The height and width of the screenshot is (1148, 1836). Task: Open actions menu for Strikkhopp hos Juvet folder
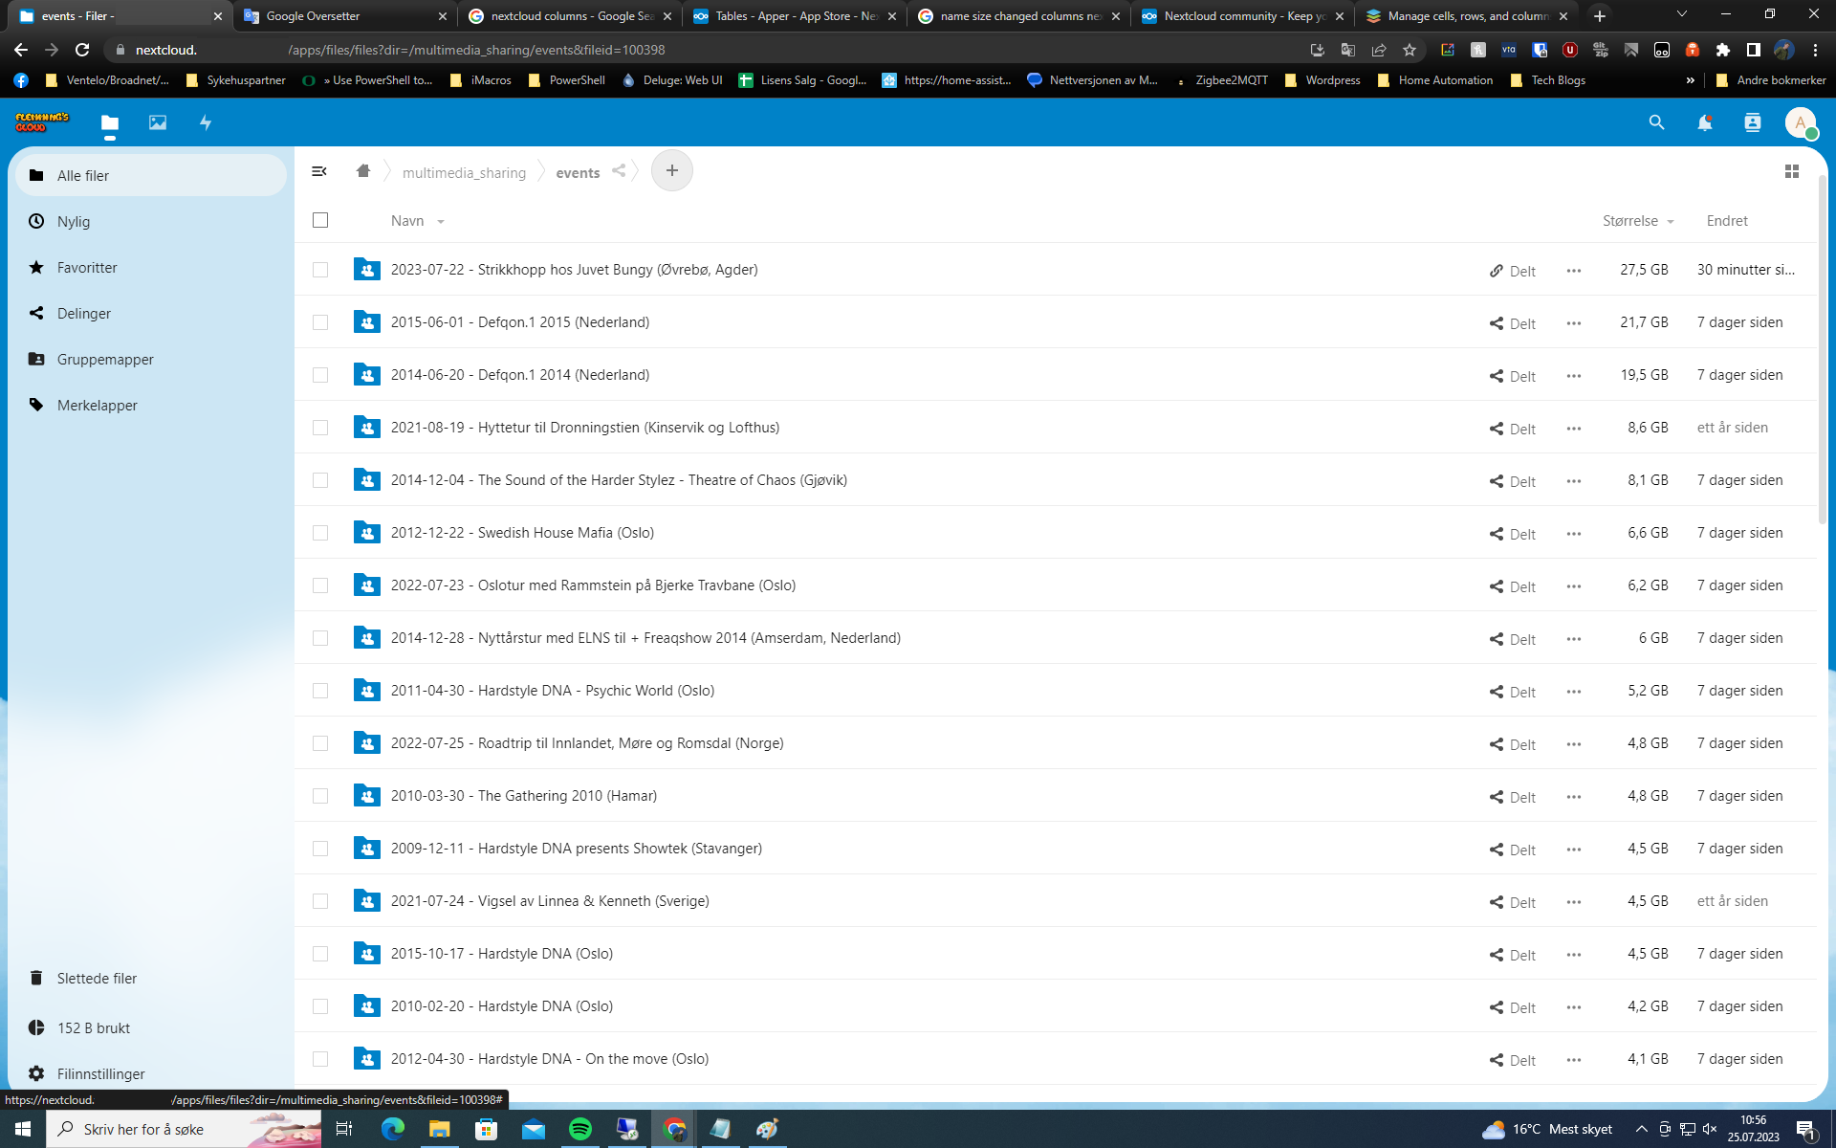pyautogui.click(x=1573, y=271)
